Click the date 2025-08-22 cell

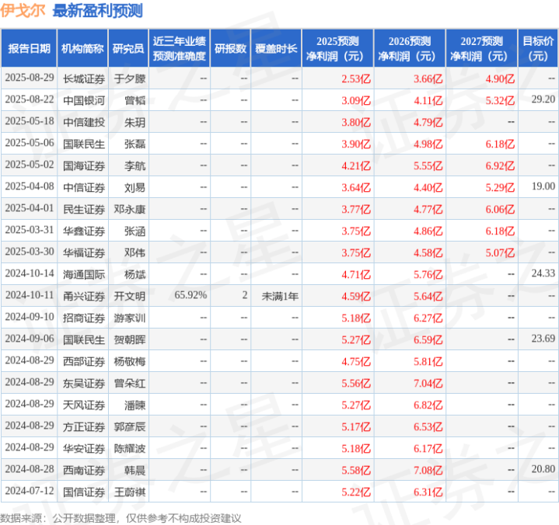point(30,99)
